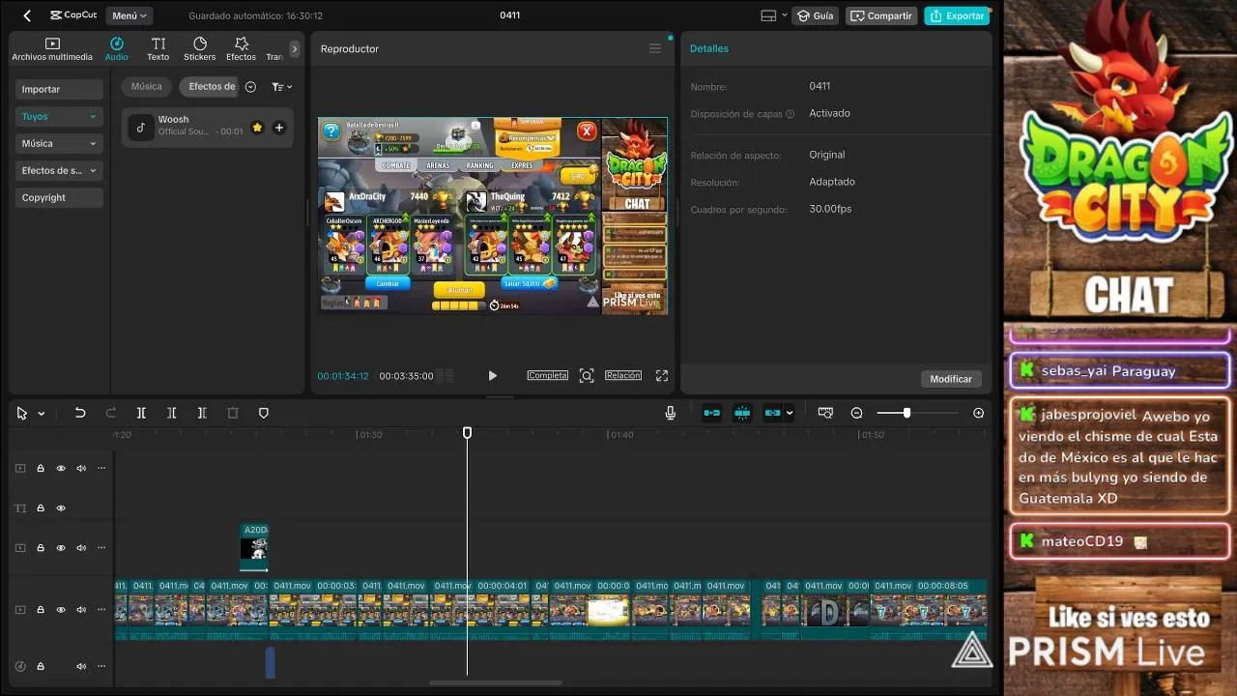This screenshot has height=696, width=1237.
Task: Delete the selected clip with trash icon
Action: pos(233,413)
